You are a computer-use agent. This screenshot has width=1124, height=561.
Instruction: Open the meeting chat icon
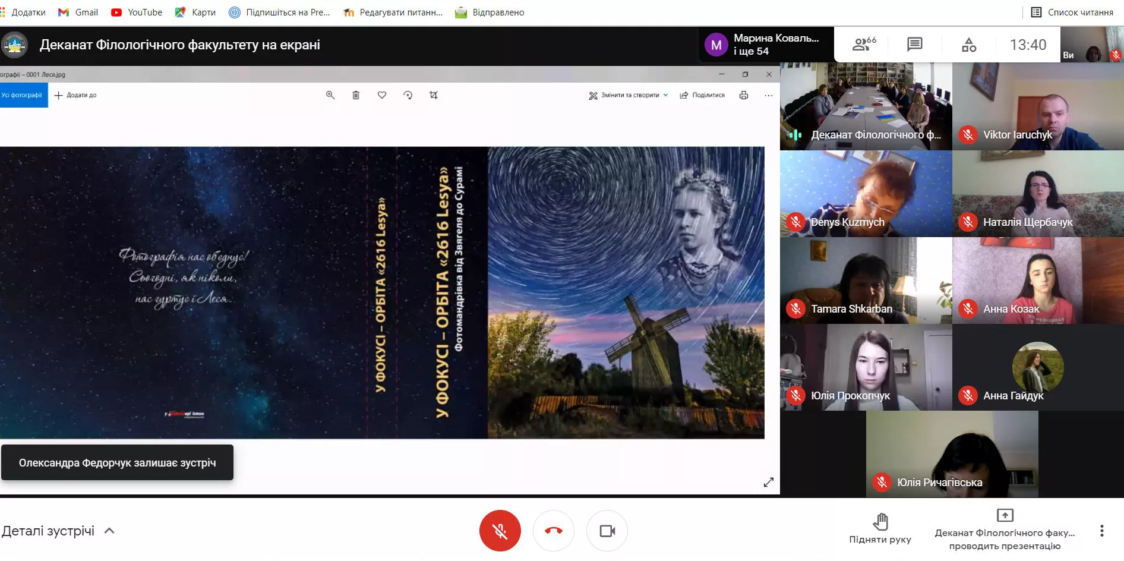[914, 45]
